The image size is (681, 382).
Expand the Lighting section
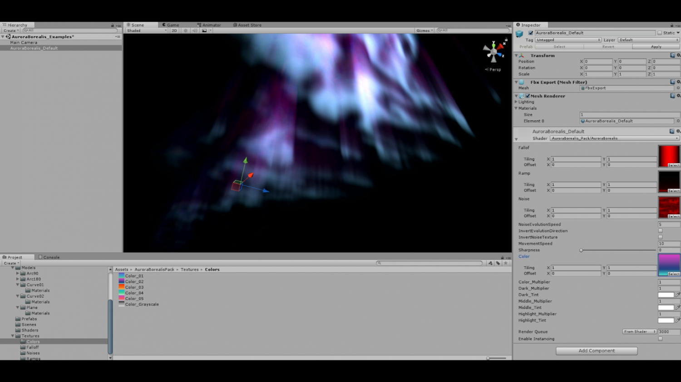pyautogui.click(x=516, y=102)
